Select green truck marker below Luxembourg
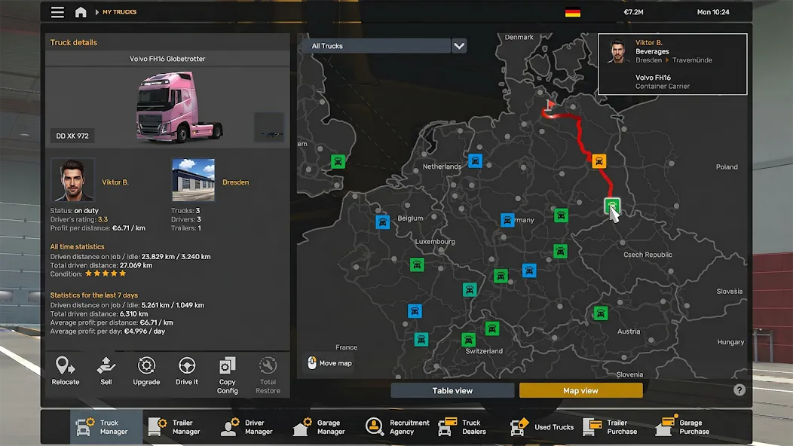The width and height of the screenshot is (793, 446). click(x=417, y=264)
